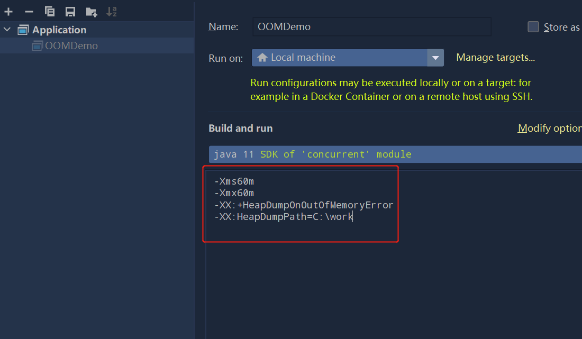Click the 'Modify options' link

click(x=550, y=129)
